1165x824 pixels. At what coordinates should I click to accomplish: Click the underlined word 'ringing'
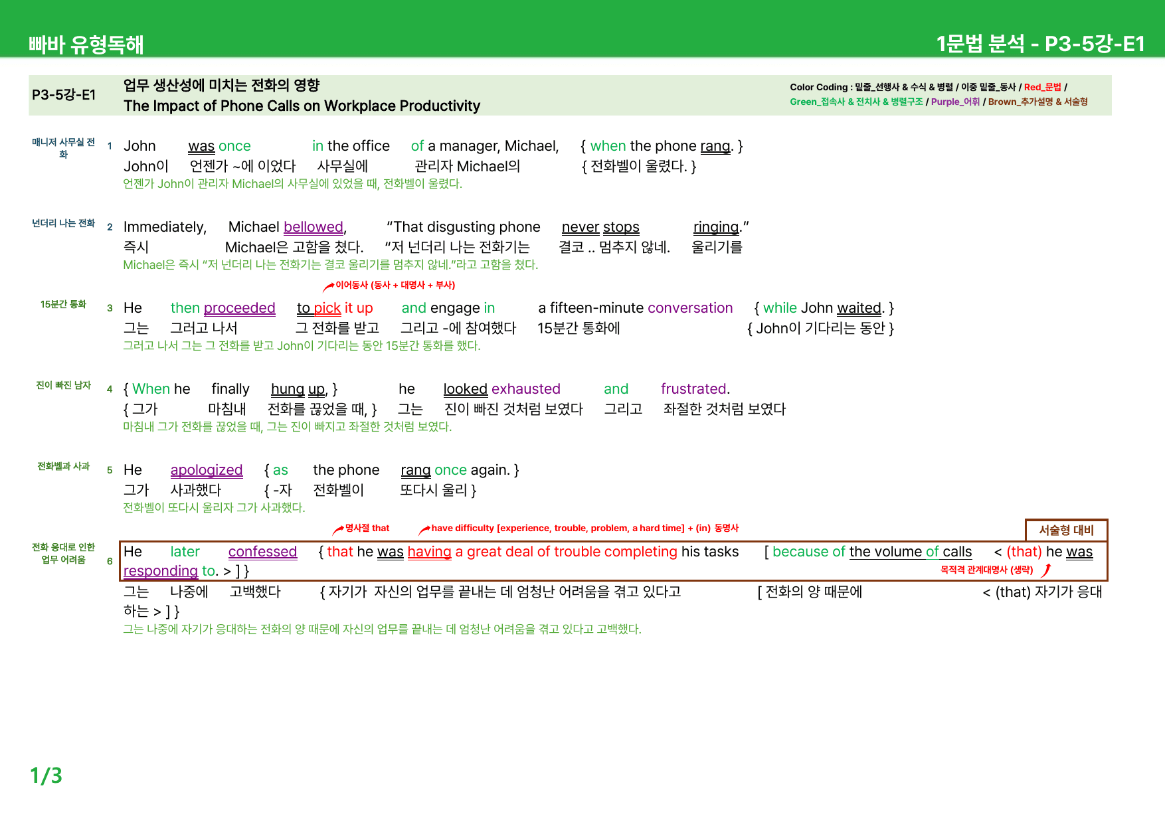[x=716, y=227]
